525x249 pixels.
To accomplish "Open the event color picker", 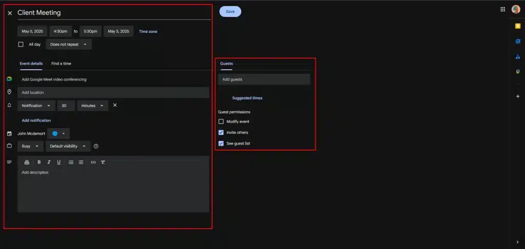I will click(58, 133).
